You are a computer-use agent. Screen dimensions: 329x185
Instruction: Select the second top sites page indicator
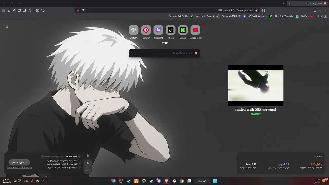click(166, 43)
